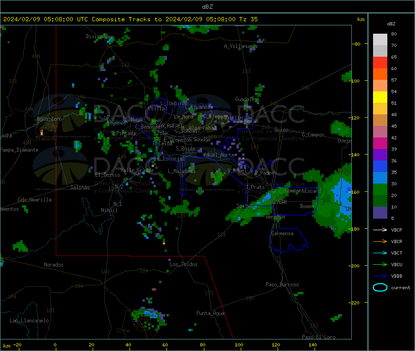Click the 'Paso_El_Loro' map label
This screenshot has width=415, height=351.
point(319,337)
